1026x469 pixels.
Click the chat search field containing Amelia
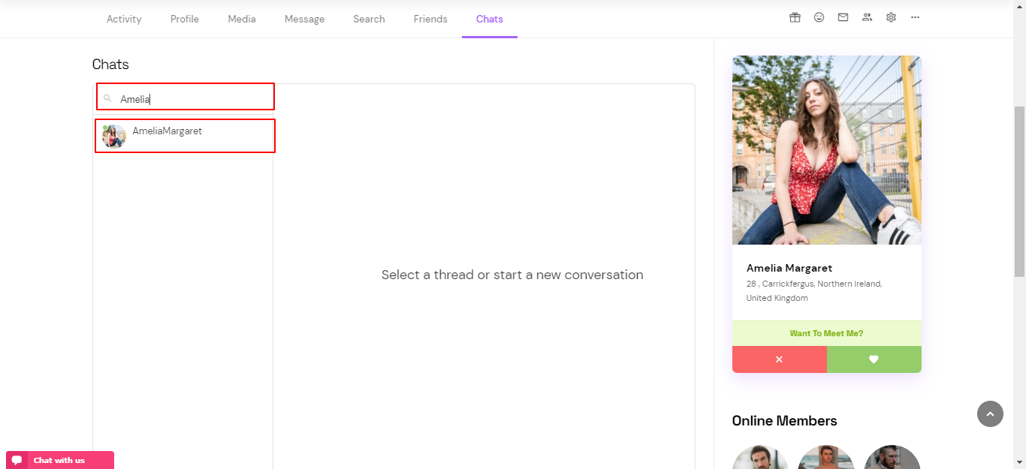click(186, 97)
